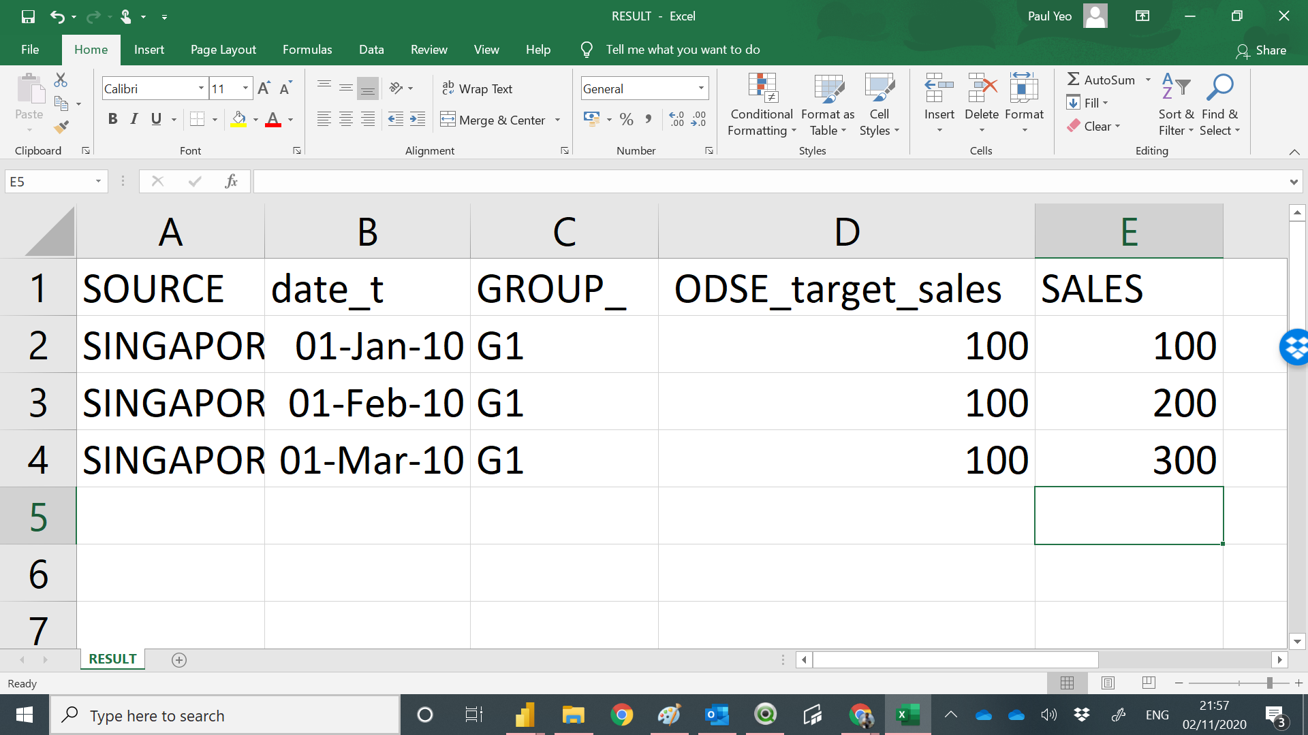
Task: Apply the red Font Color swatch
Action: [273, 120]
